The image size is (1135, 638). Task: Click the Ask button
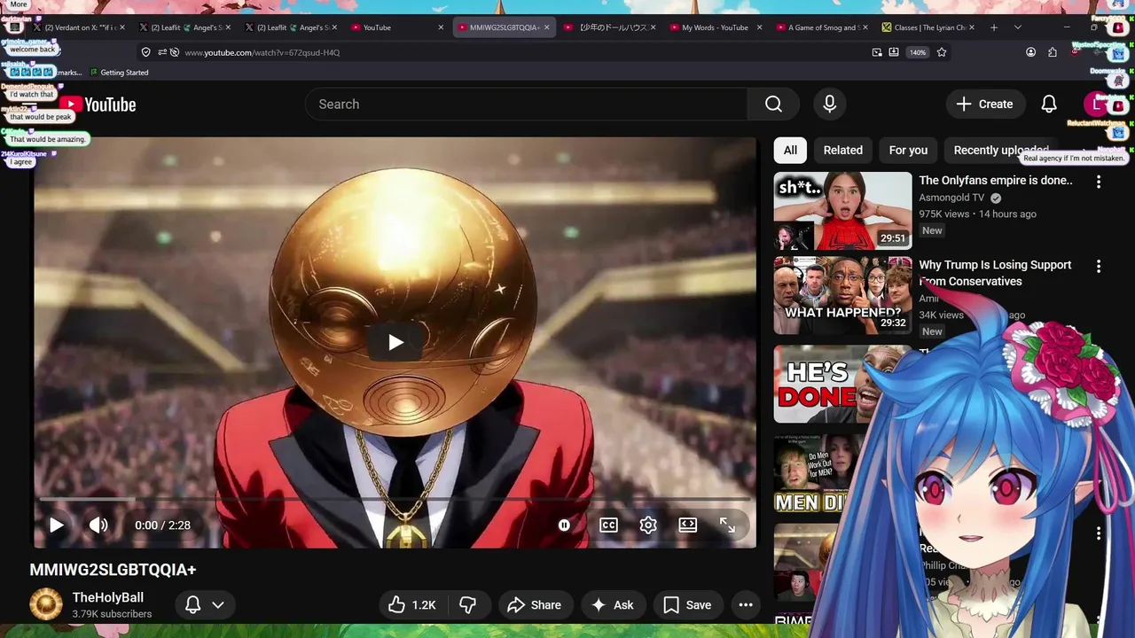coord(613,605)
